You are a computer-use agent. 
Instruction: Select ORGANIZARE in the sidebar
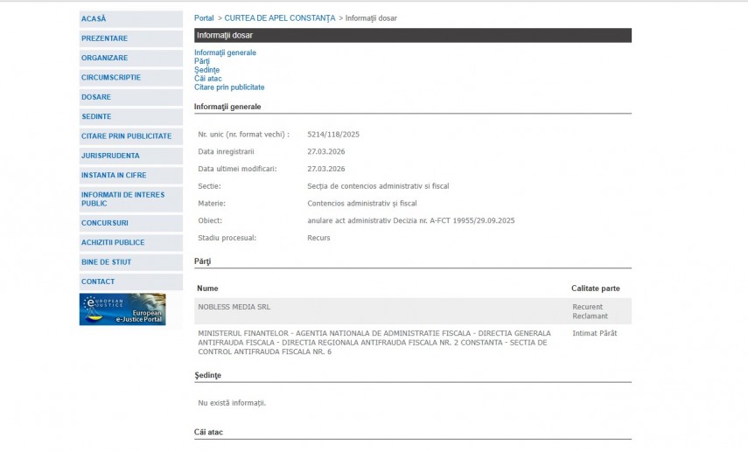104,58
